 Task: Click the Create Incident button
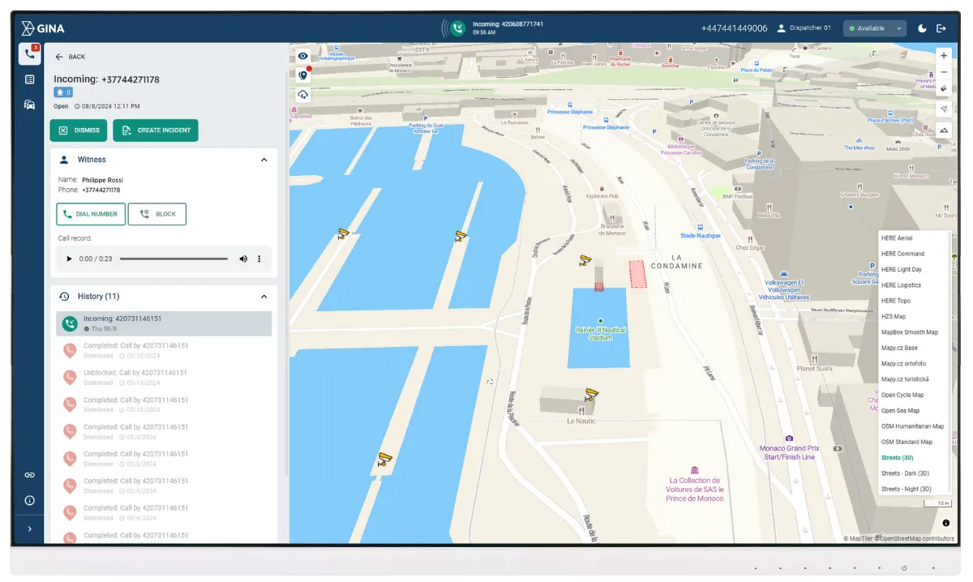(156, 131)
